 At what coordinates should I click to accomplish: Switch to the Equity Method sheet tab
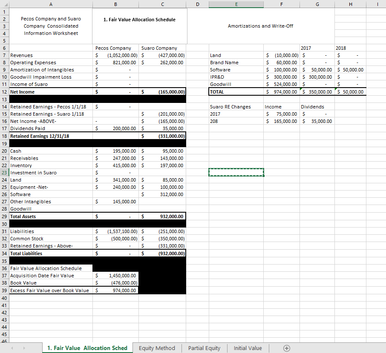157,348
